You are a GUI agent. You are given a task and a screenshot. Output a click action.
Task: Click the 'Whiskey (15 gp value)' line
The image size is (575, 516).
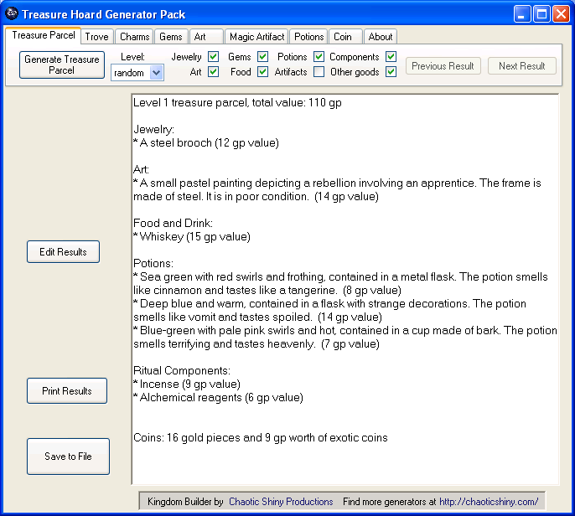coord(192,236)
